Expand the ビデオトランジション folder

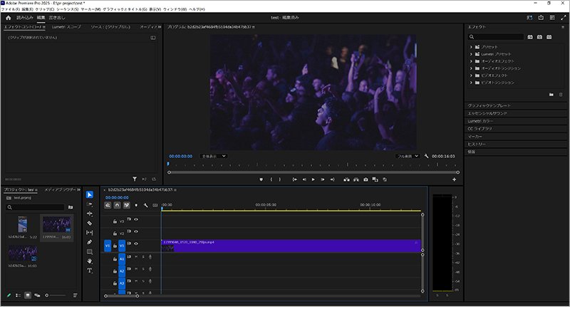coord(471,83)
